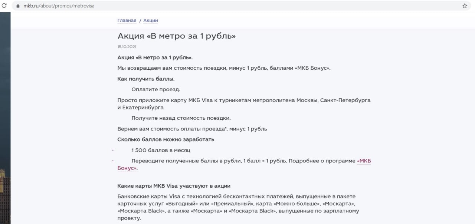The image size is (475, 224).
Task: Click the '1 500 баллов в месяц' line
Action: [x=161, y=150]
